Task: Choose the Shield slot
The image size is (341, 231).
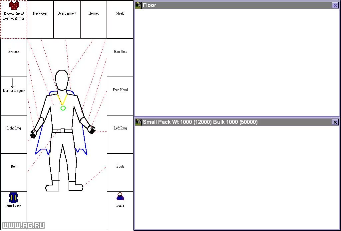Action: 120,20
